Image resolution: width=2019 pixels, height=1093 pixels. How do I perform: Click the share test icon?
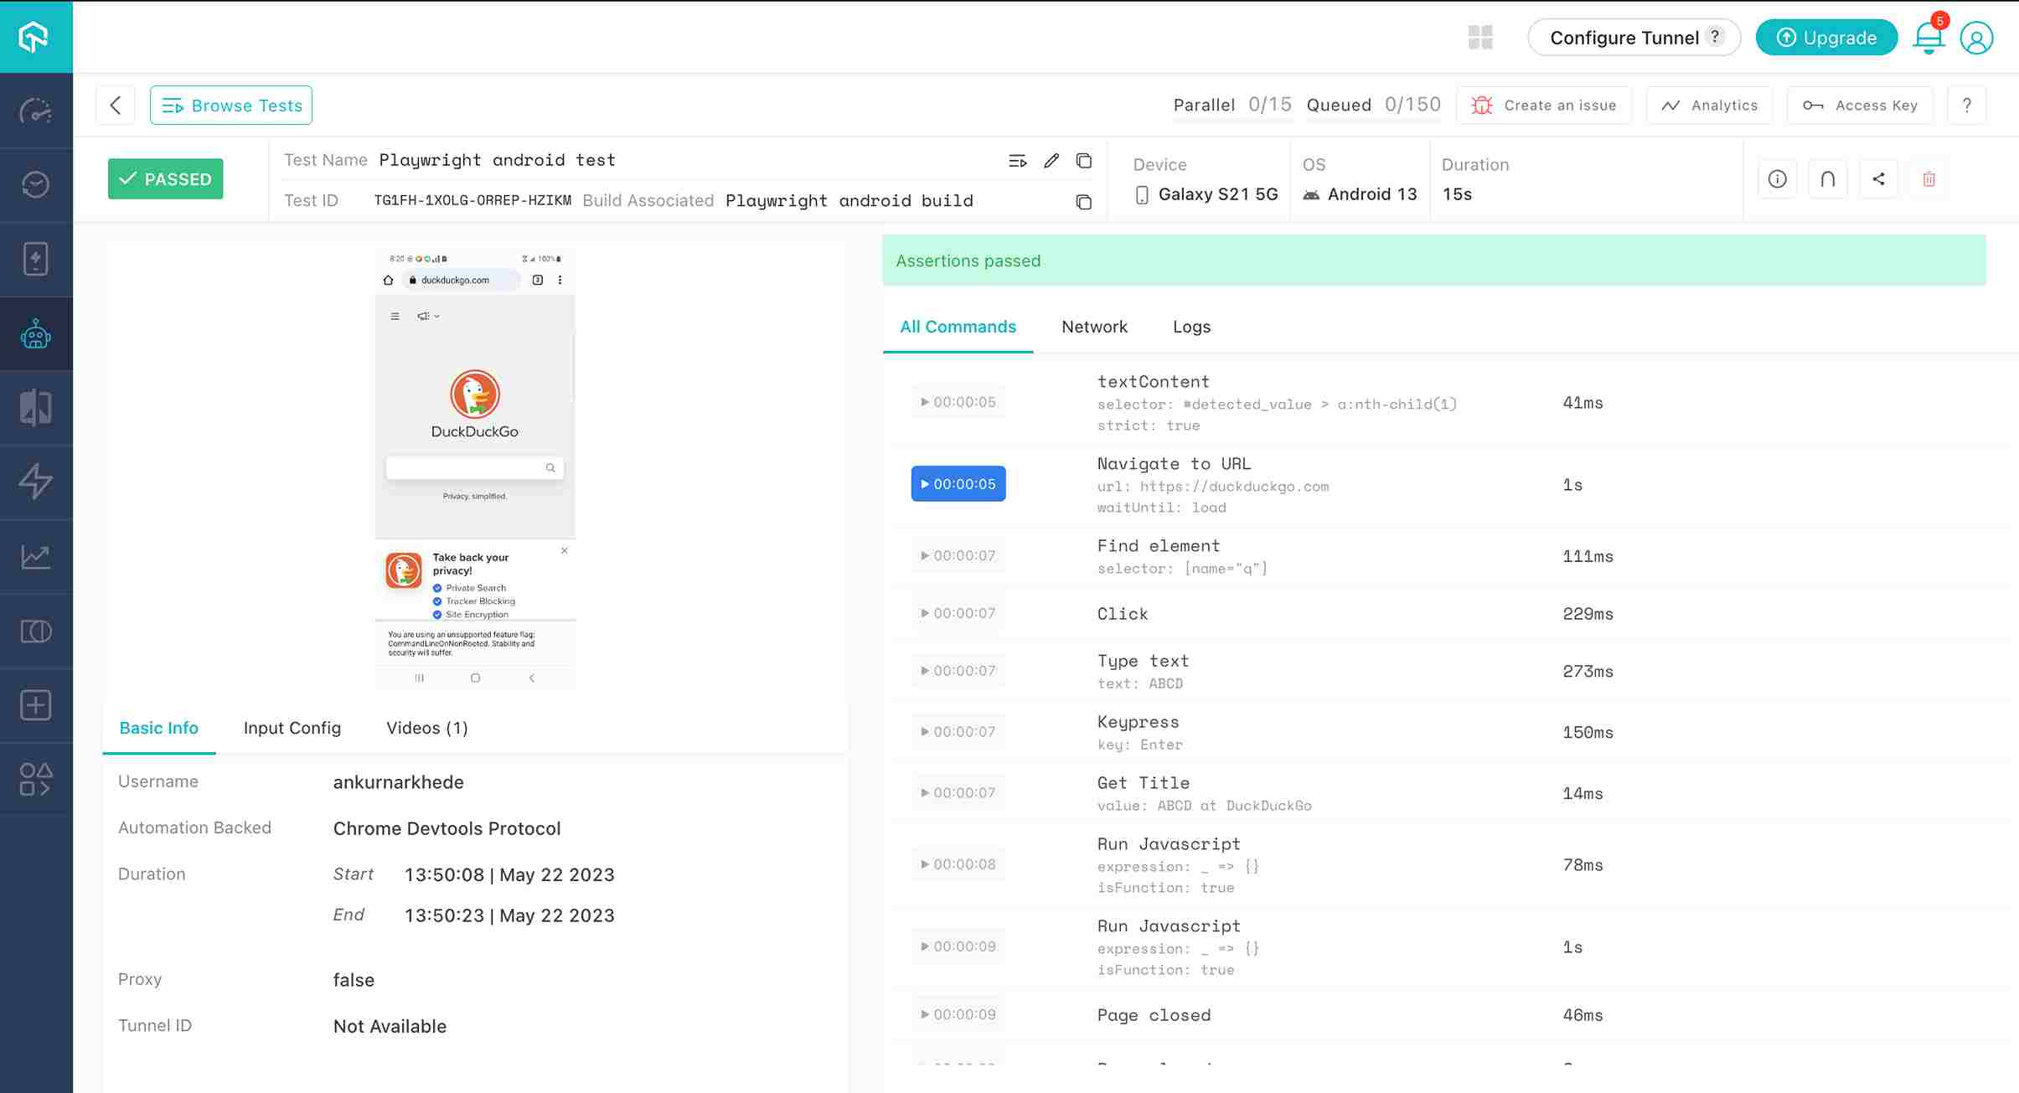coord(1878,178)
